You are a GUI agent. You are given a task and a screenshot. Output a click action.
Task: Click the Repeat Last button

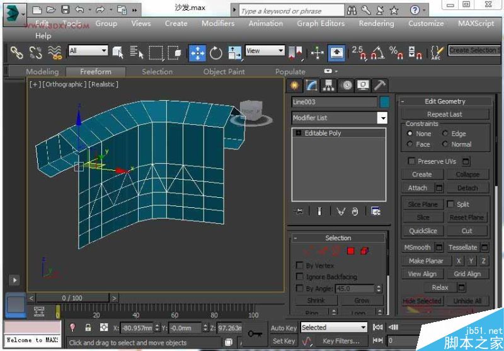[x=445, y=115]
